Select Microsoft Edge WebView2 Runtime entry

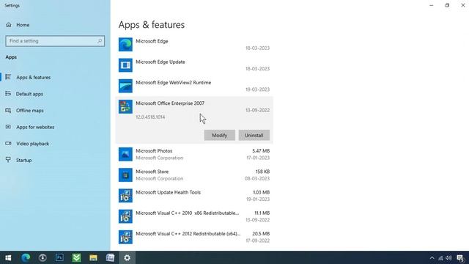pyautogui.click(x=194, y=86)
